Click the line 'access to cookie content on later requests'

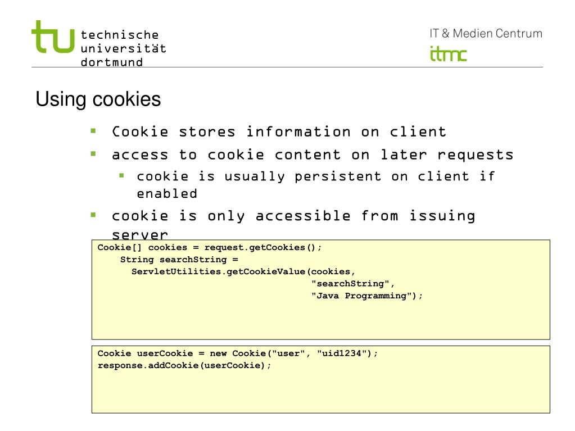(x=313, y=155)
